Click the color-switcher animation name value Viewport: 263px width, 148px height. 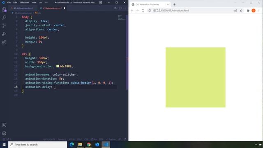[64, 74]
